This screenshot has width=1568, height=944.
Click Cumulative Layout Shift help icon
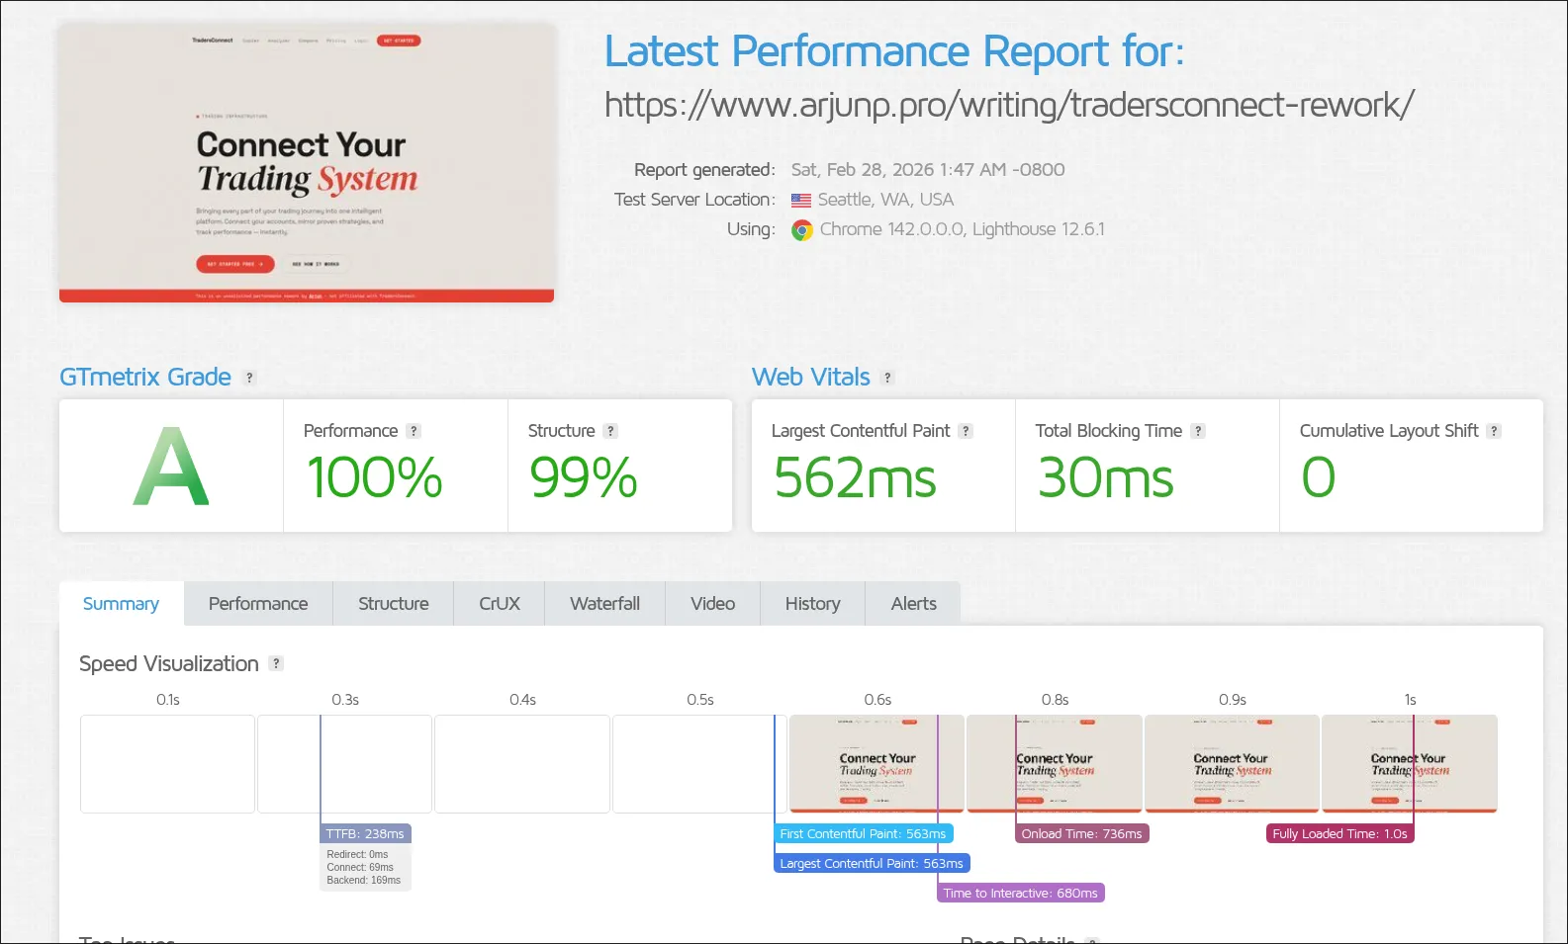1494,431
